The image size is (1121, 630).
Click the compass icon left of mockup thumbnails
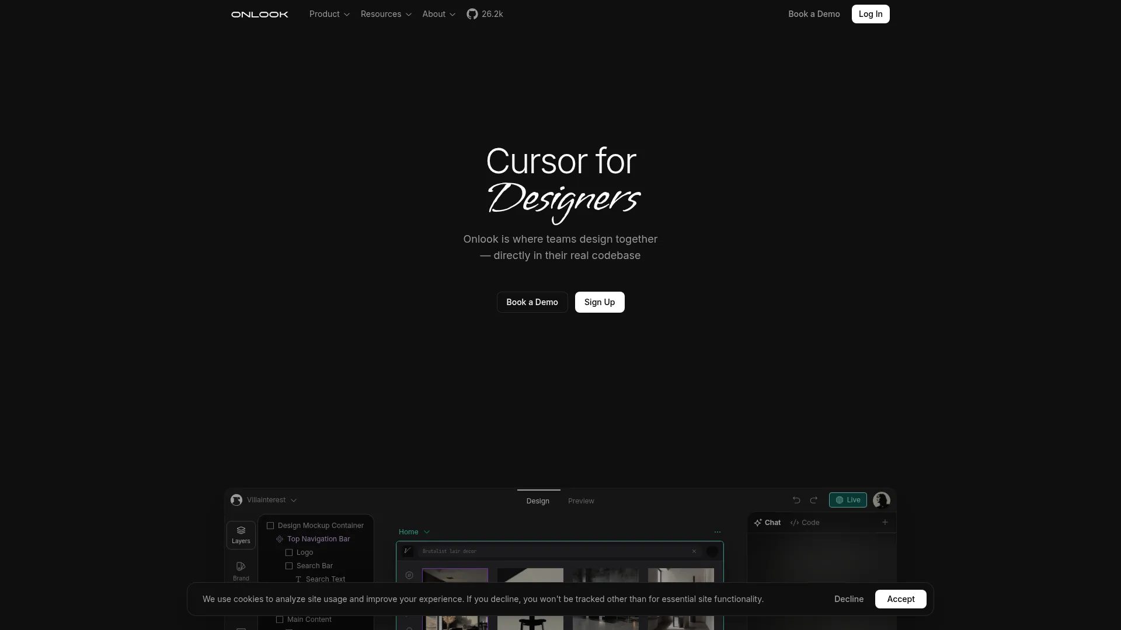409,575
